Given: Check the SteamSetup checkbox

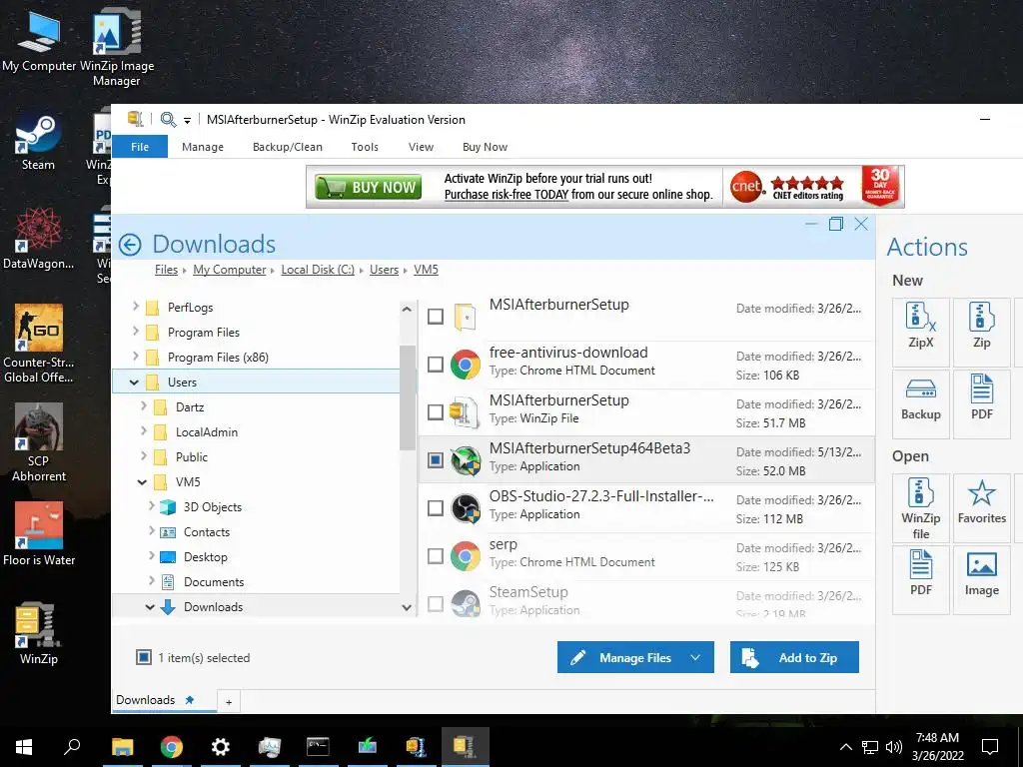Looking at the screenshot, I should click(x=436, y=604).
